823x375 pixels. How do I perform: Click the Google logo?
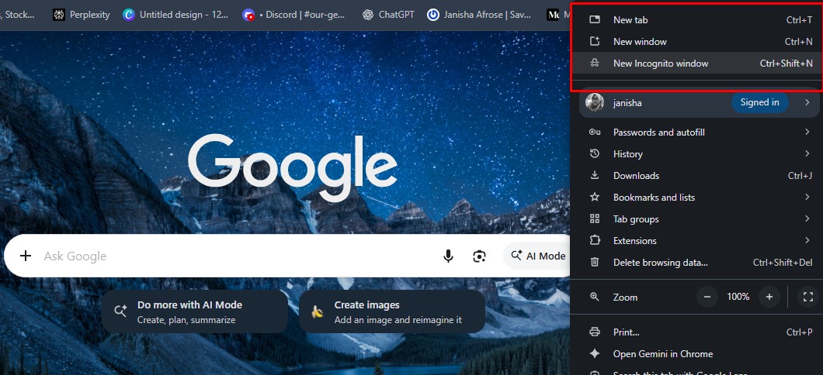[293, 167]
